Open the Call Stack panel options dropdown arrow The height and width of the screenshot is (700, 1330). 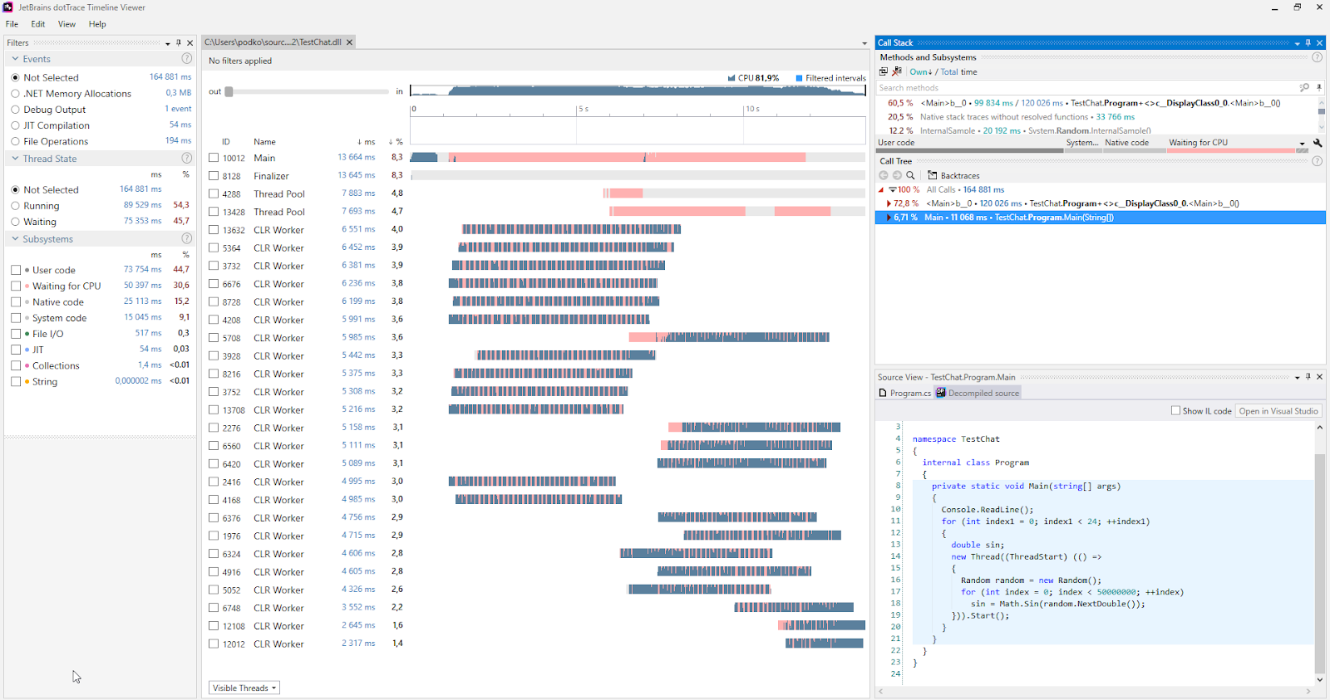1297,43
